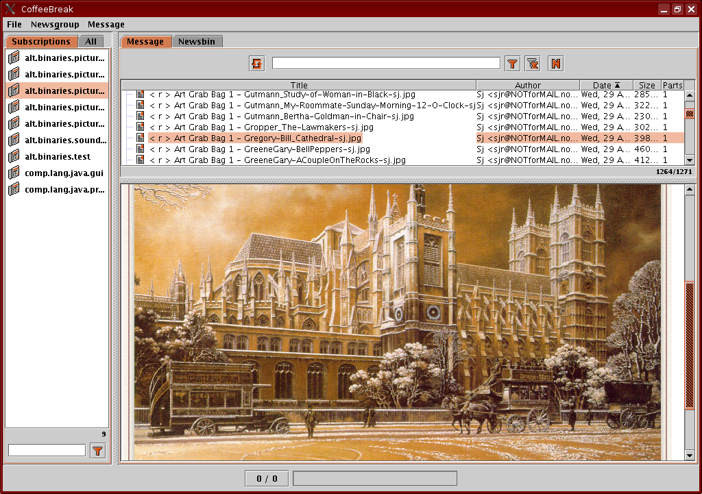Select the comp.lang.java.gui newsgroup
Viewport: 702px width, 494px height.
click(57, 173)
